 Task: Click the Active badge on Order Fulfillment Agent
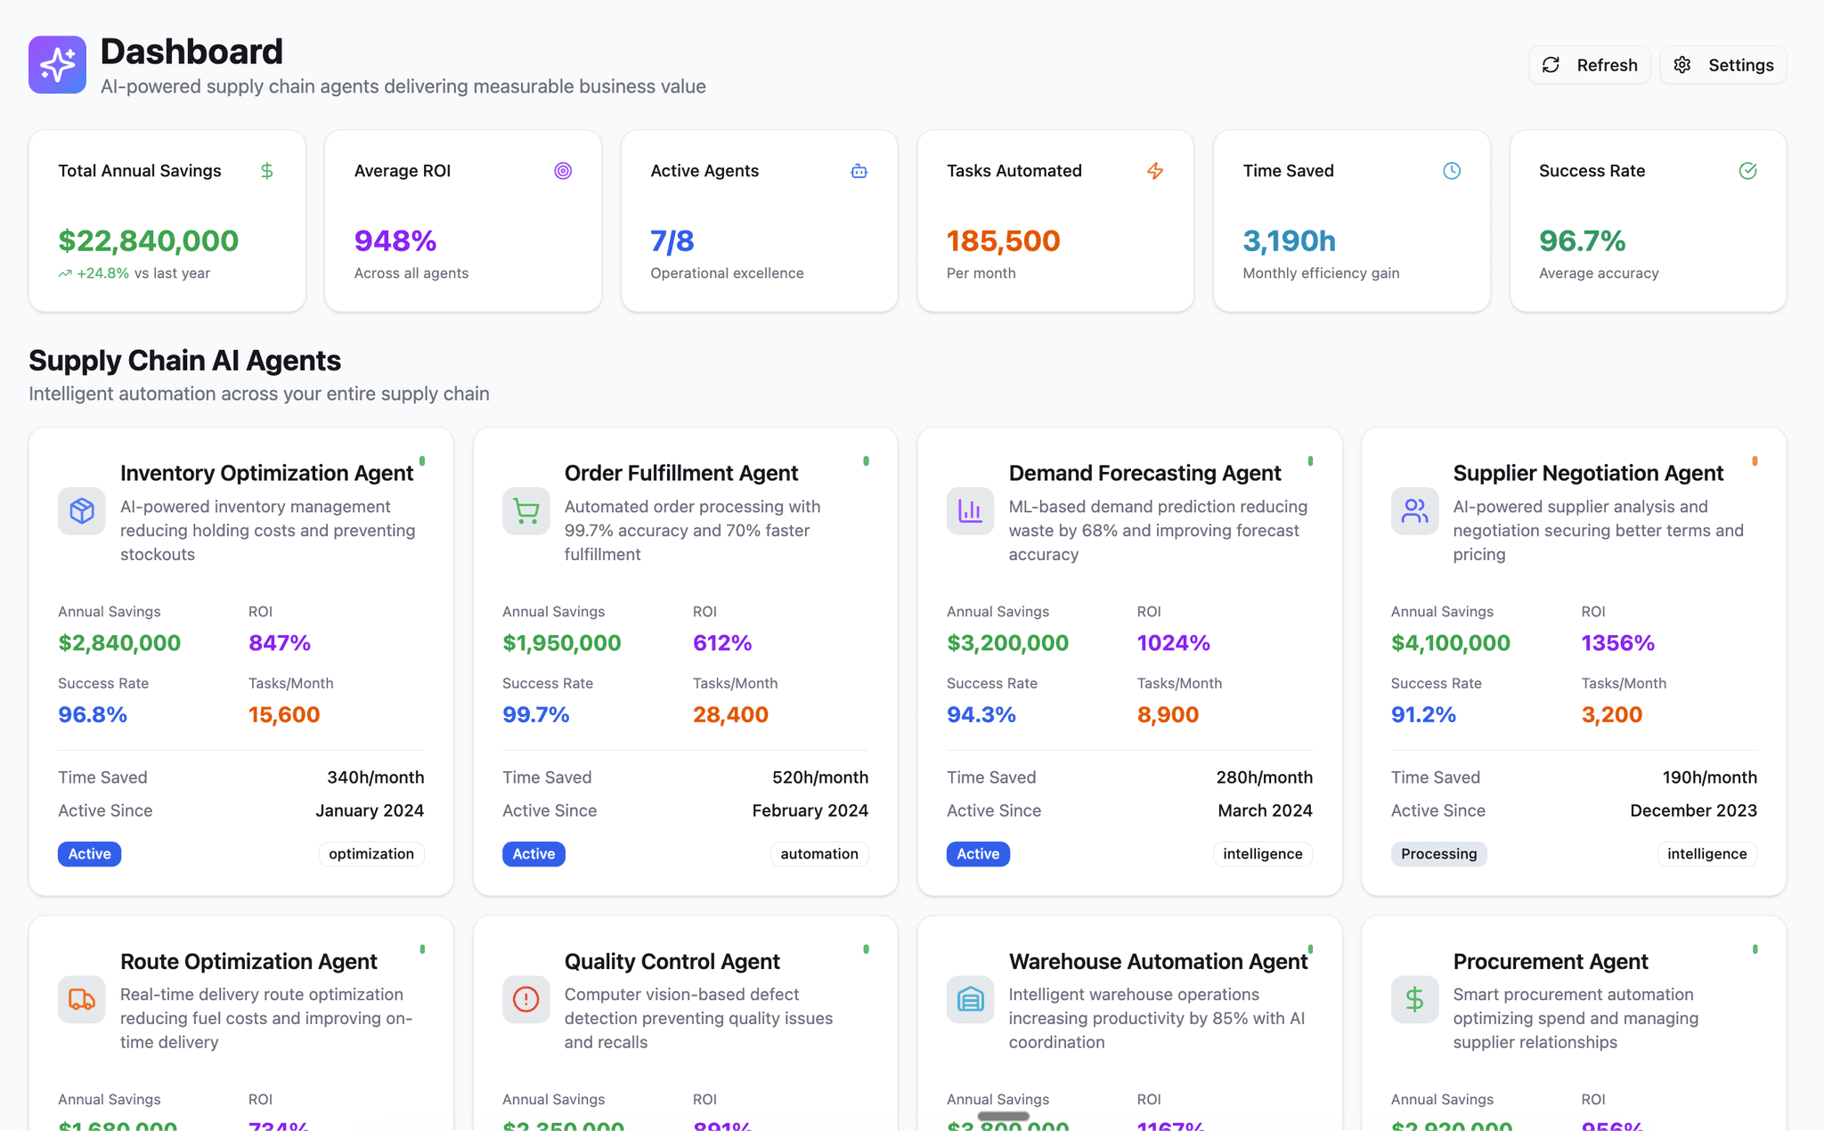click(533, 854)
